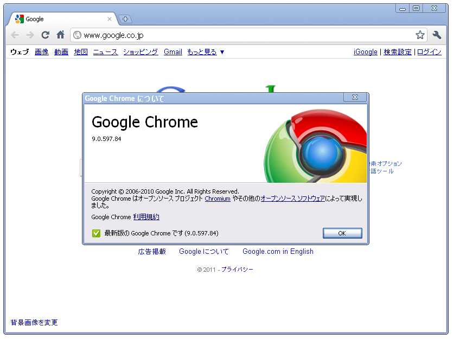Open the 画像 images menu link
This screenshot has width=453, height=339.
[x=42, y=52]
